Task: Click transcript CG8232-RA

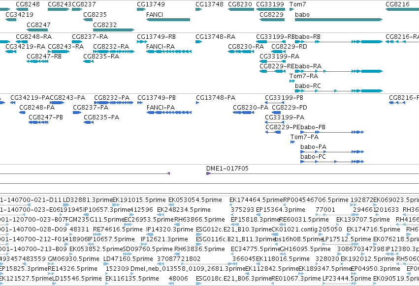Action: pos(114,51)
